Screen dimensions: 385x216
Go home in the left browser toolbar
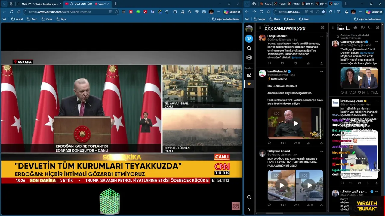pyautogui.click(x=18, y=12)
